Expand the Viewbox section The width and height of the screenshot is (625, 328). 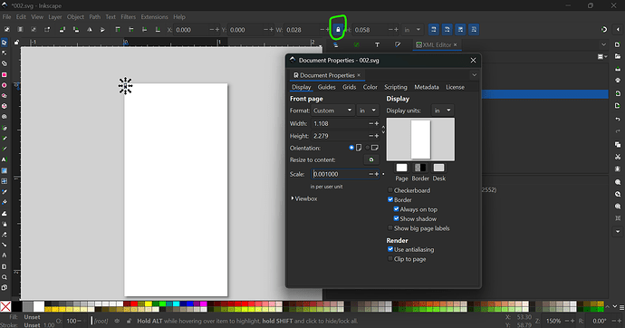coord(304,198)
